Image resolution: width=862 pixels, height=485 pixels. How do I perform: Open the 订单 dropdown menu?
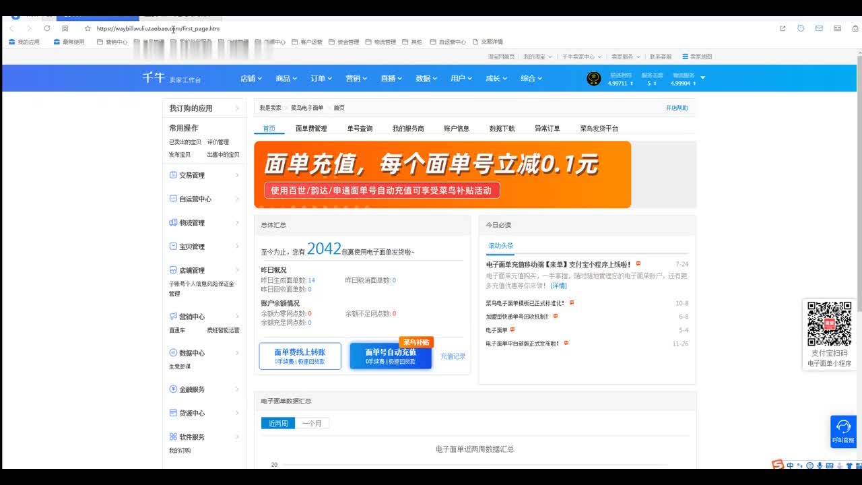(321, 79)
